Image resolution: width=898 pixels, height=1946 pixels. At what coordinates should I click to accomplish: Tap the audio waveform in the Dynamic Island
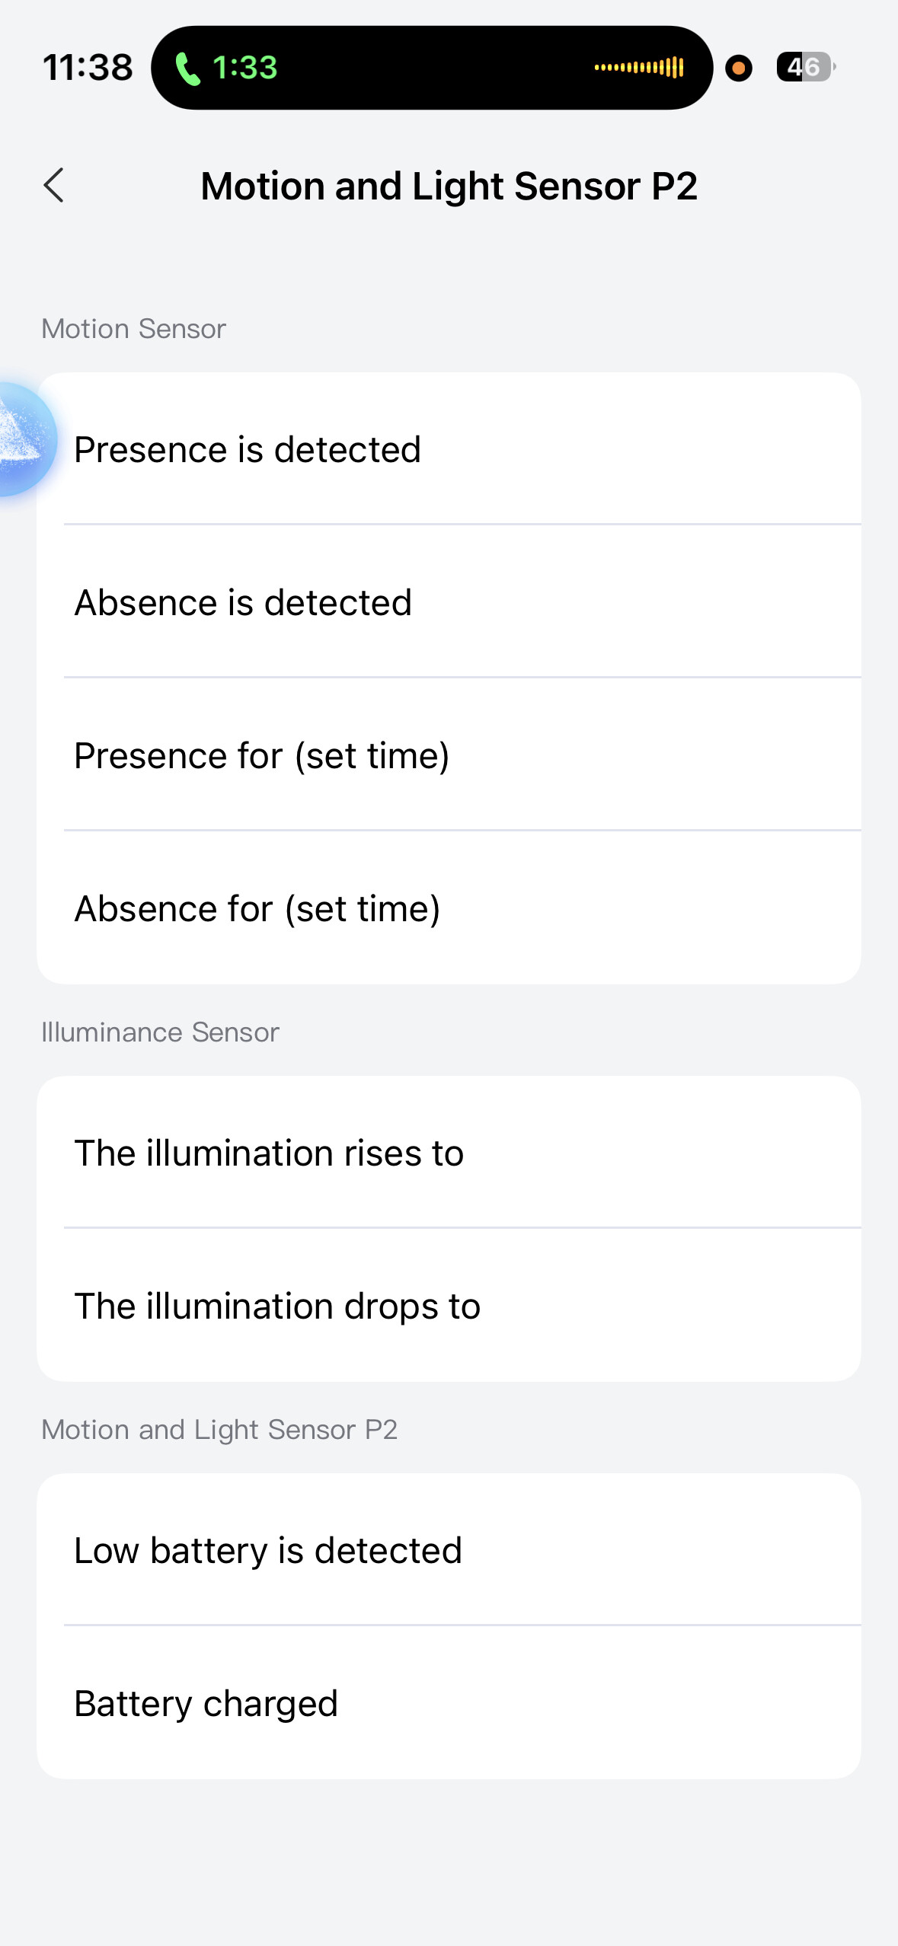point(639,68)
